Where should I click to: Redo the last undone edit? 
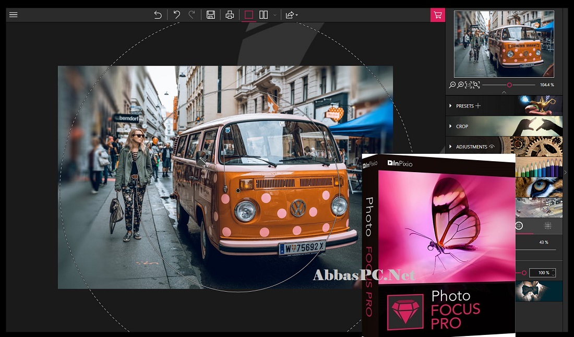(x=192, y=15)
